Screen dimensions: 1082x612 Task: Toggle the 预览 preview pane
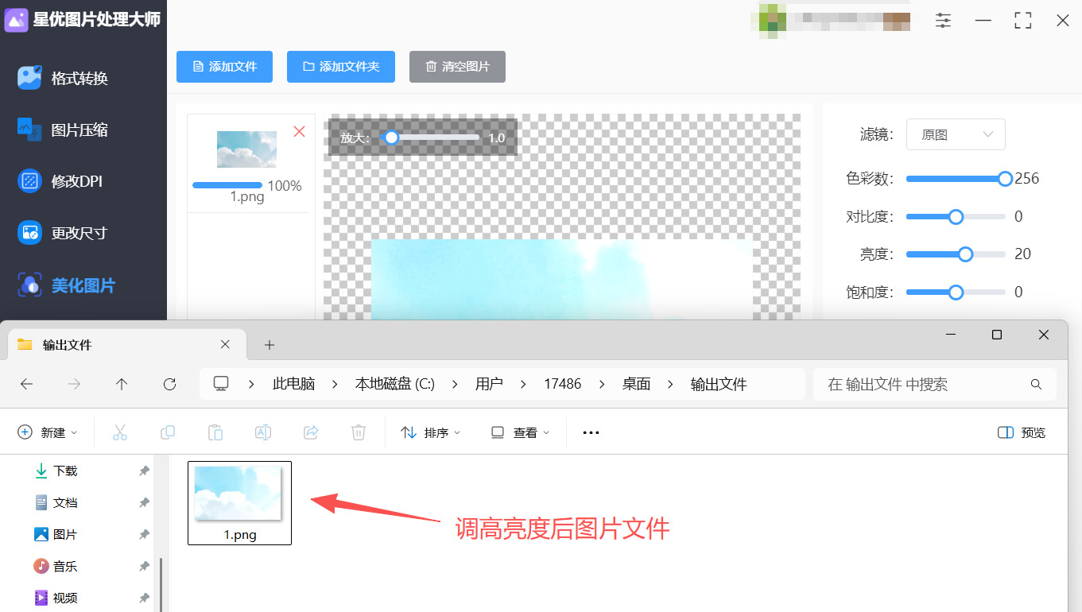click(x=1022, y=432)
